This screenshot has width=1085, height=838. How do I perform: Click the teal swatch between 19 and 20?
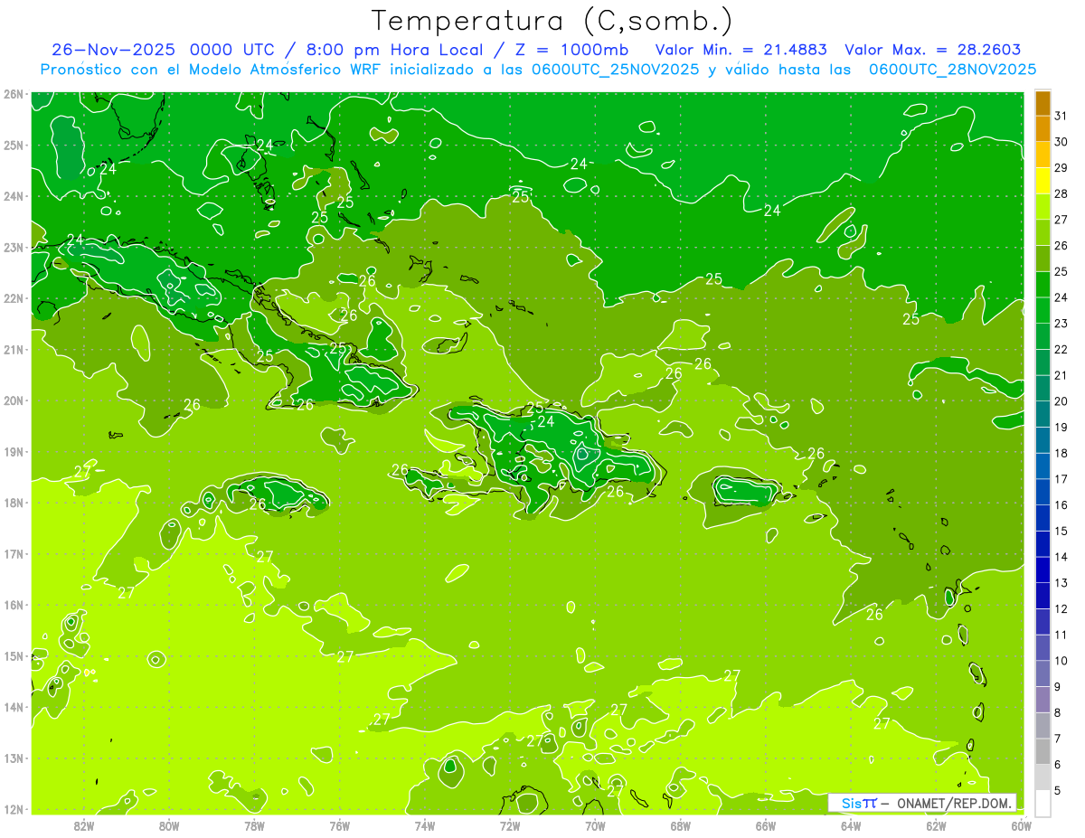click(1043, 414)
